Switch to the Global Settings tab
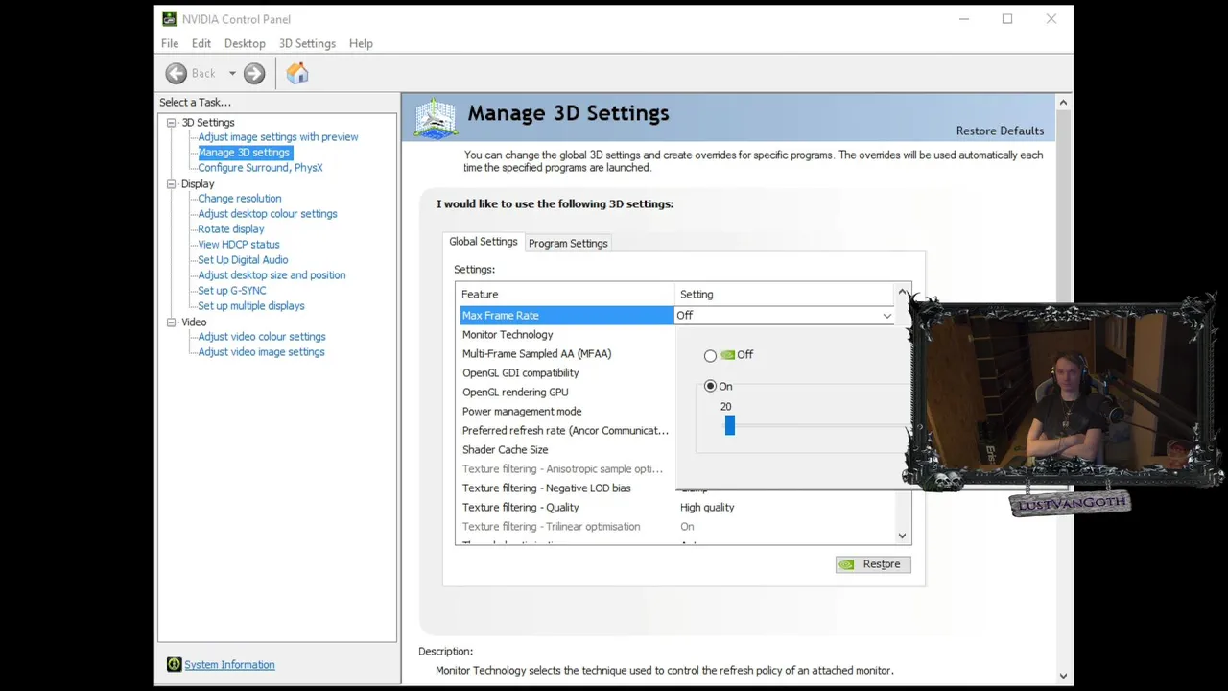The image size is (1228, 691). pos(484,242)
